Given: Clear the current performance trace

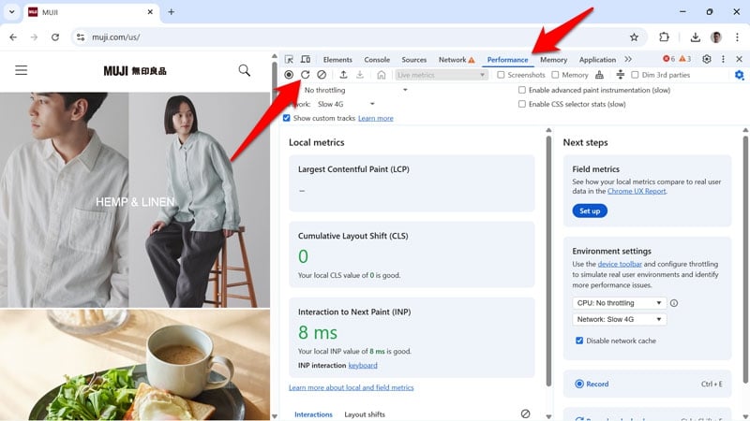Looking at the screenshot, I should (x=322, y=75).
